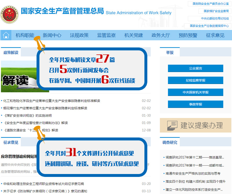Screen dimensions: 232x194
Task: Open 中央国家机关举报 button
Action: point(195,92)
